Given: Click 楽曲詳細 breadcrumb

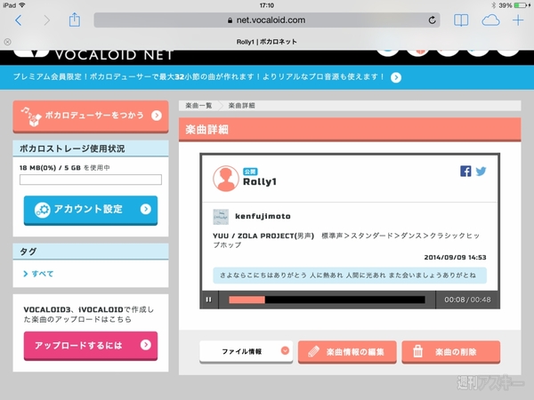Looking at the screenshot, I should [x=241, y=106].
